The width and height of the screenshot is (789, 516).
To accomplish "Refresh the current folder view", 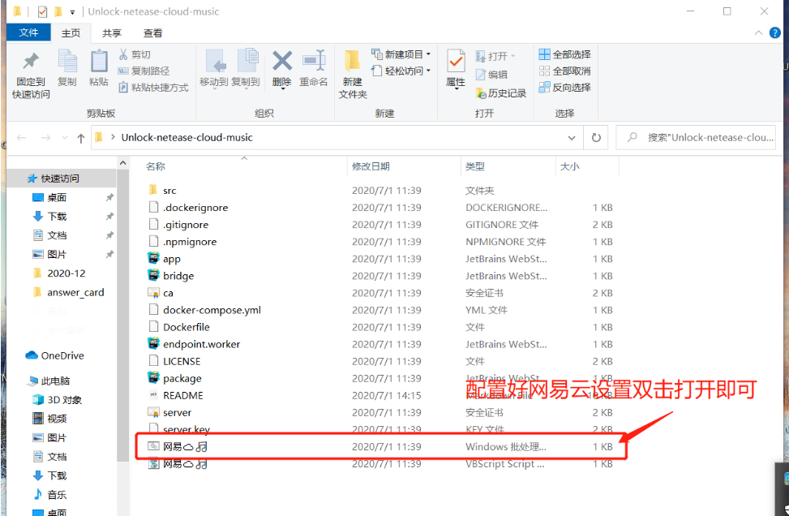I will (596, 137).
